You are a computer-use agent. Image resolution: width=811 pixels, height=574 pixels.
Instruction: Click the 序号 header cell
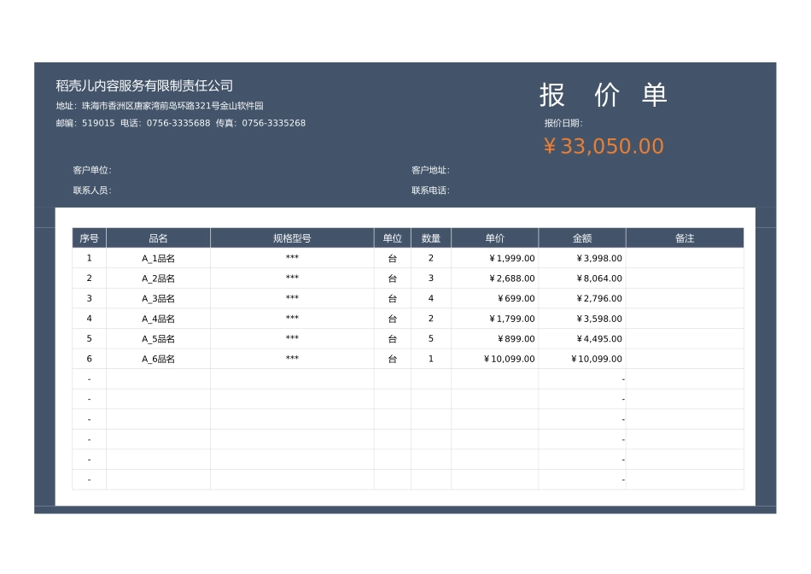pyautogui.click(x=89, y=237)
